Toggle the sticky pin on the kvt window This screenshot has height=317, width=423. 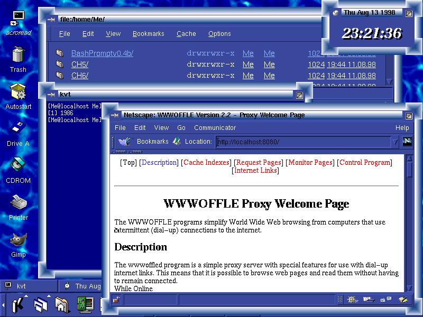51,95
